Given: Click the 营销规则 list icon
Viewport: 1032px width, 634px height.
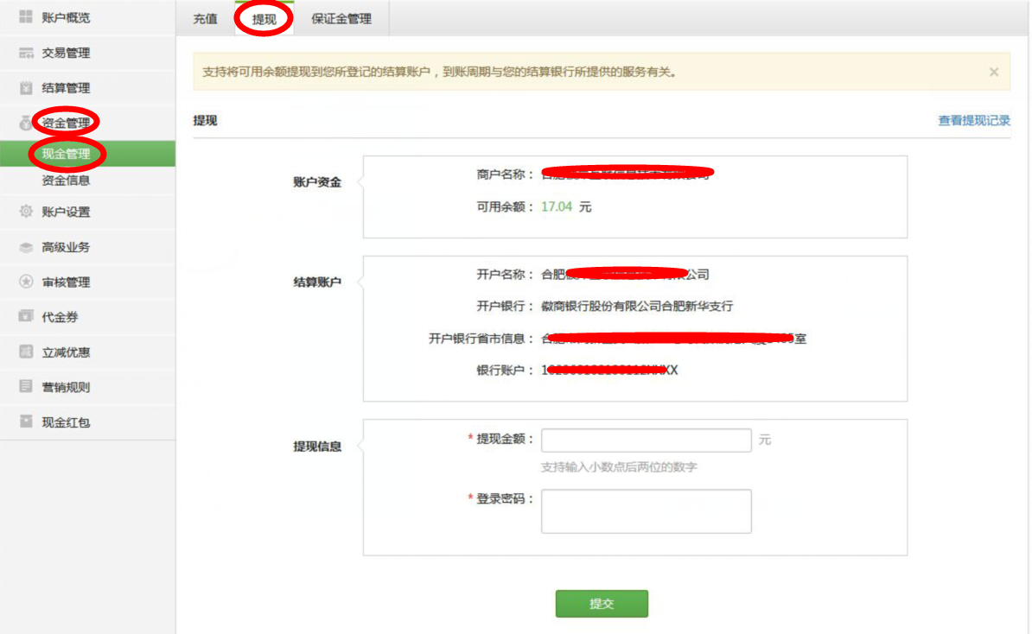Looking at the screenshot, I should point(26,387).
